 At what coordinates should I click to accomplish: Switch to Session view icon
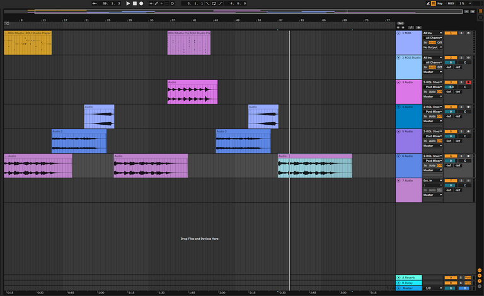coord(481,17)
